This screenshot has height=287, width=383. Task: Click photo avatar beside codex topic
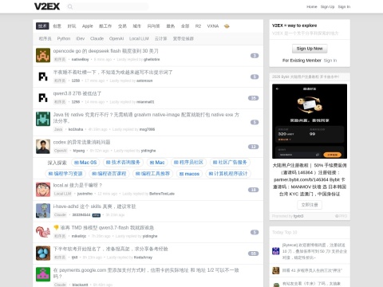click(x=43, y=147)
